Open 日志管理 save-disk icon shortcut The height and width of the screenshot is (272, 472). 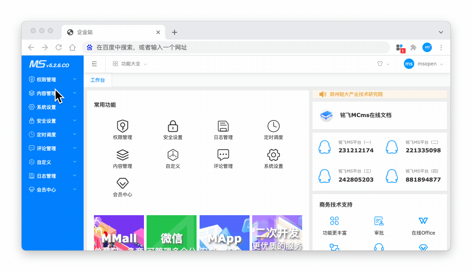(223, 127)
